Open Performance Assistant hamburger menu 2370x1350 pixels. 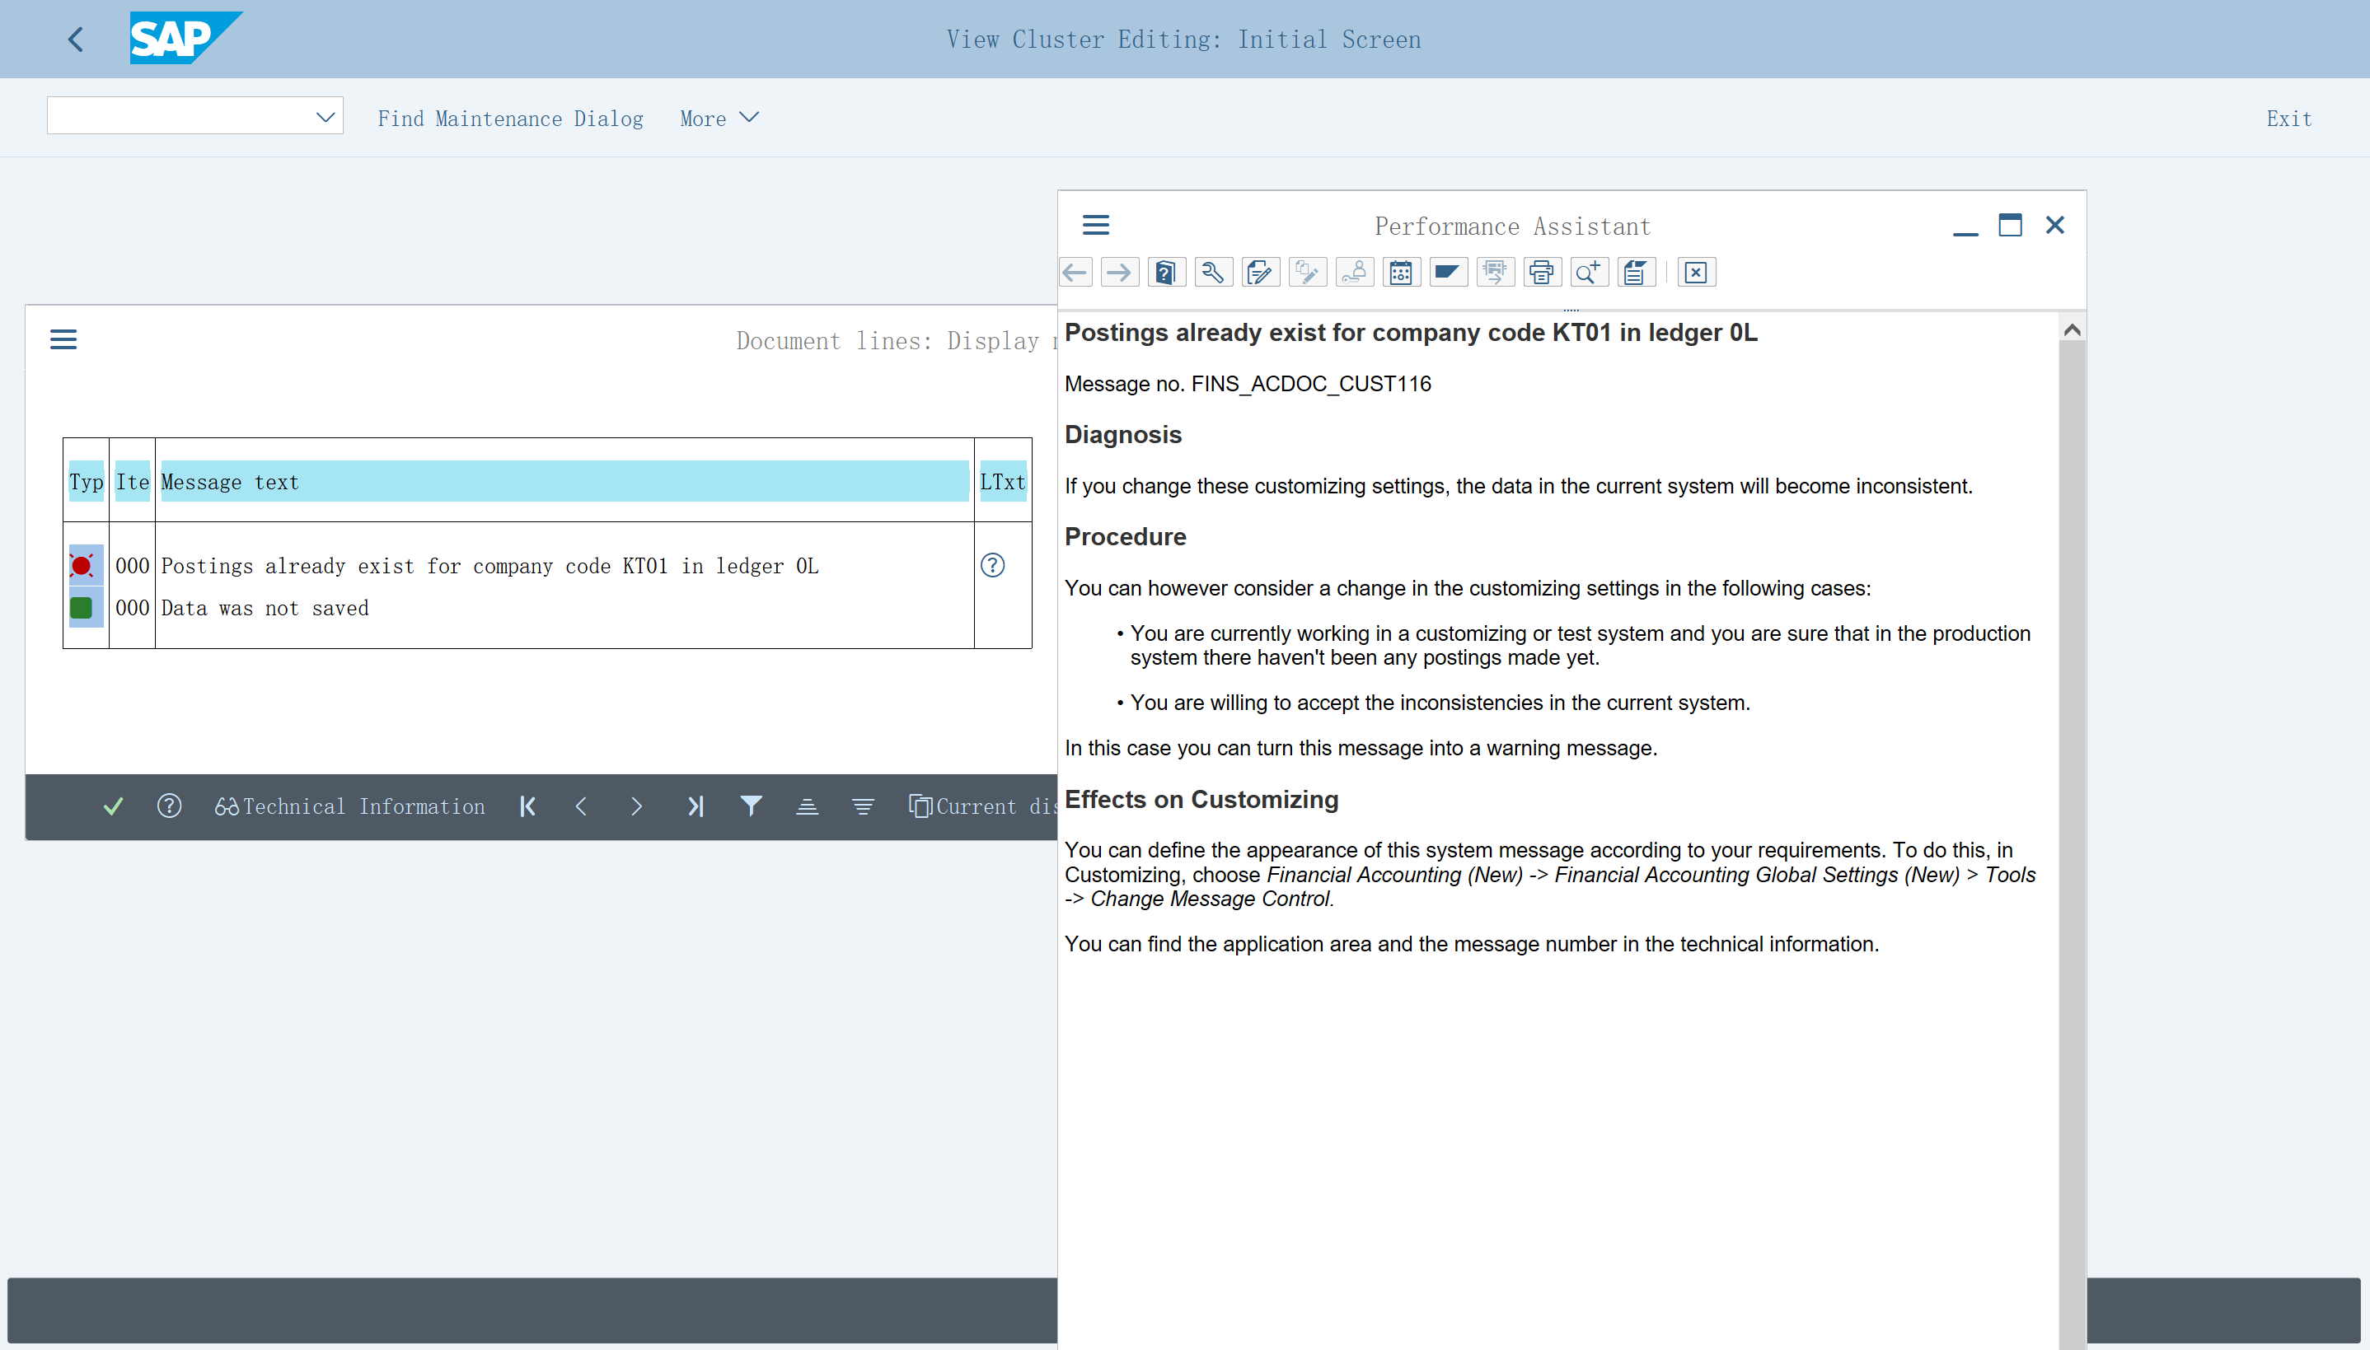tap(1095, 226)
